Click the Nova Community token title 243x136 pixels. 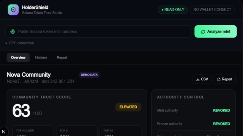tap(29, 75)
